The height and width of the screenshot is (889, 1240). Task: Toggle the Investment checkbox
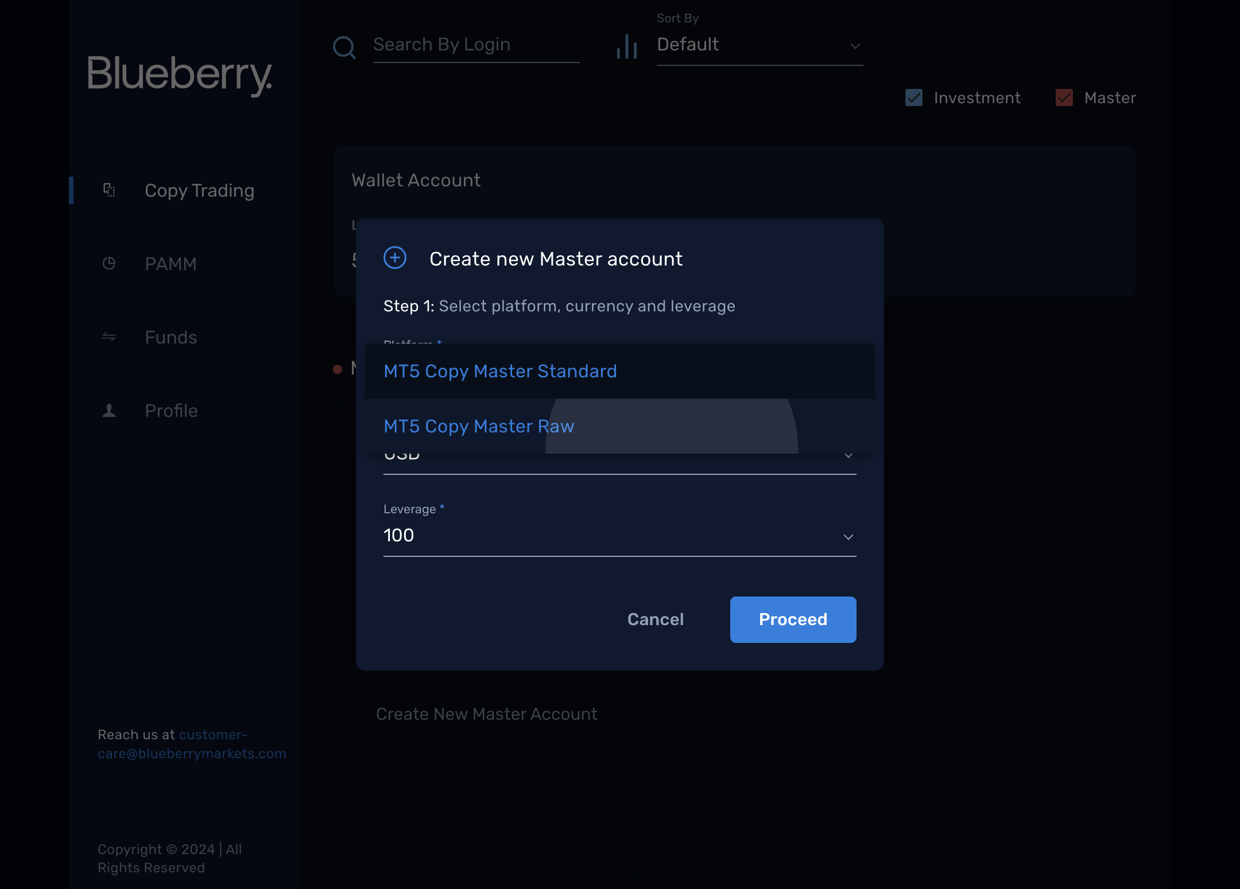914,98
